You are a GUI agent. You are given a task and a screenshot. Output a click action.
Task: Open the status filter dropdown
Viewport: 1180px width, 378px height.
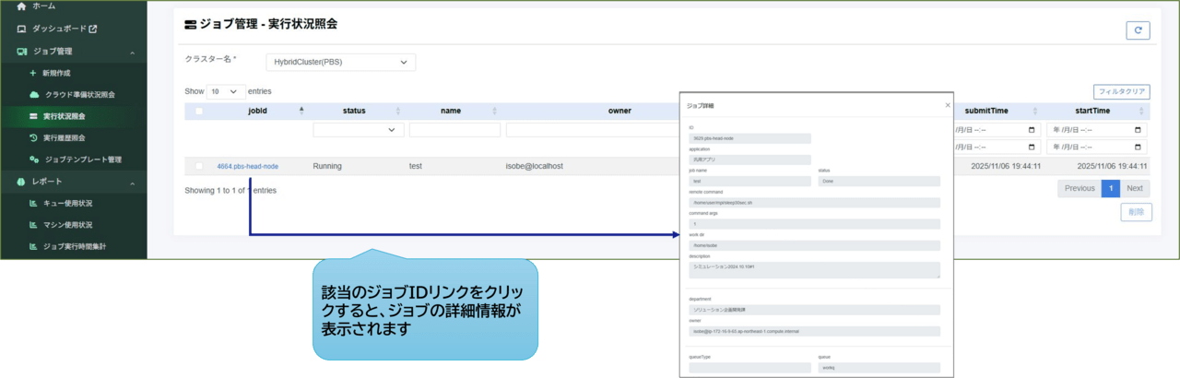(359, 130)
